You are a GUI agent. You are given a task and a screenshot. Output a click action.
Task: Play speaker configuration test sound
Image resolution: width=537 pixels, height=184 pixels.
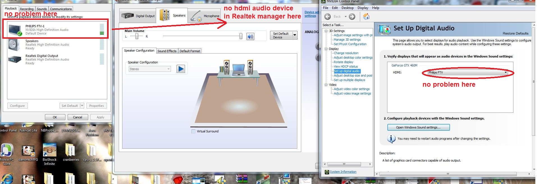pyautogui.click(x=181, y=69)
